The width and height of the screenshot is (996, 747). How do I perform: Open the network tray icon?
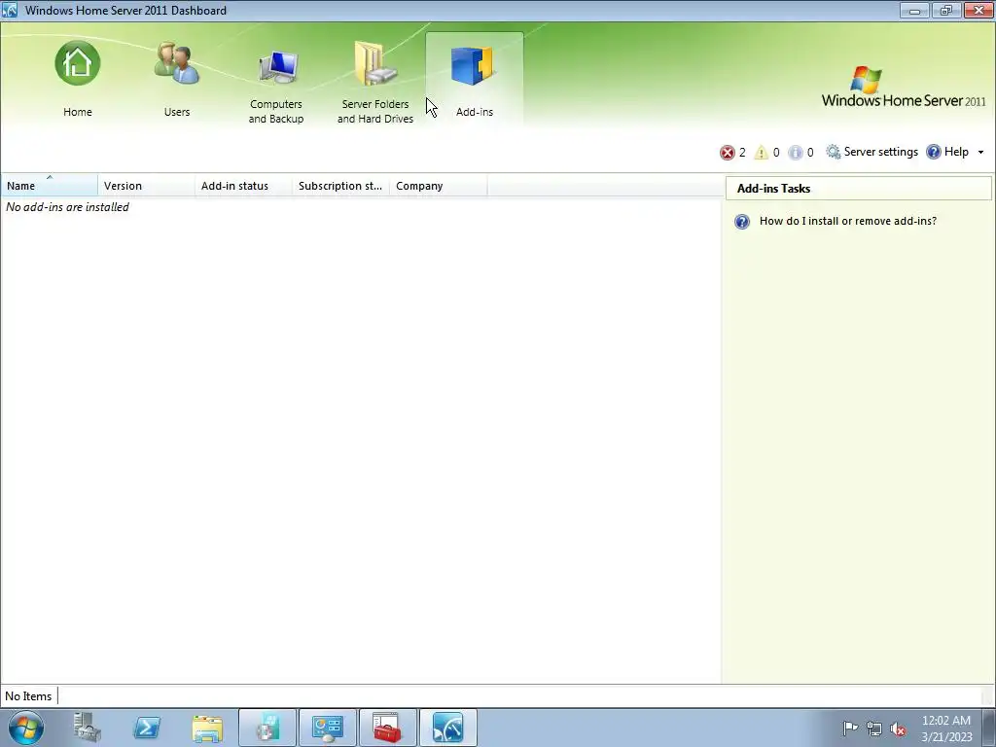(874, 729)
